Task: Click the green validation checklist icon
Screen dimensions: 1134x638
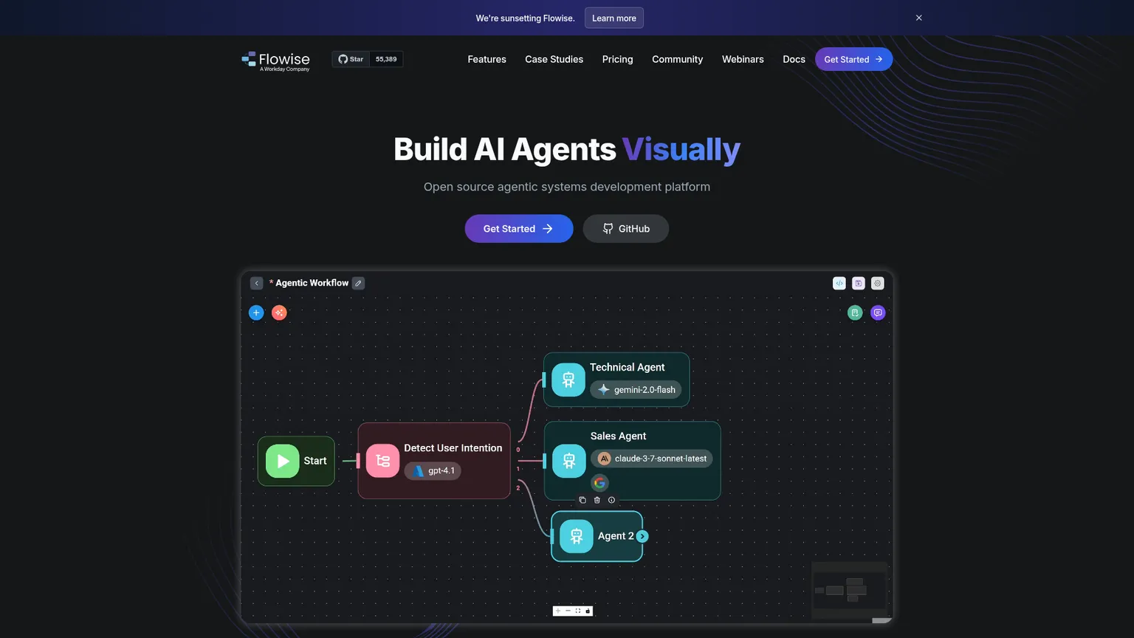Action: click(x=855, y=312)
